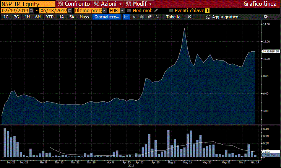
Task: Expand the Ultimo prezzo field dropdown
Action: click(105, 11)
